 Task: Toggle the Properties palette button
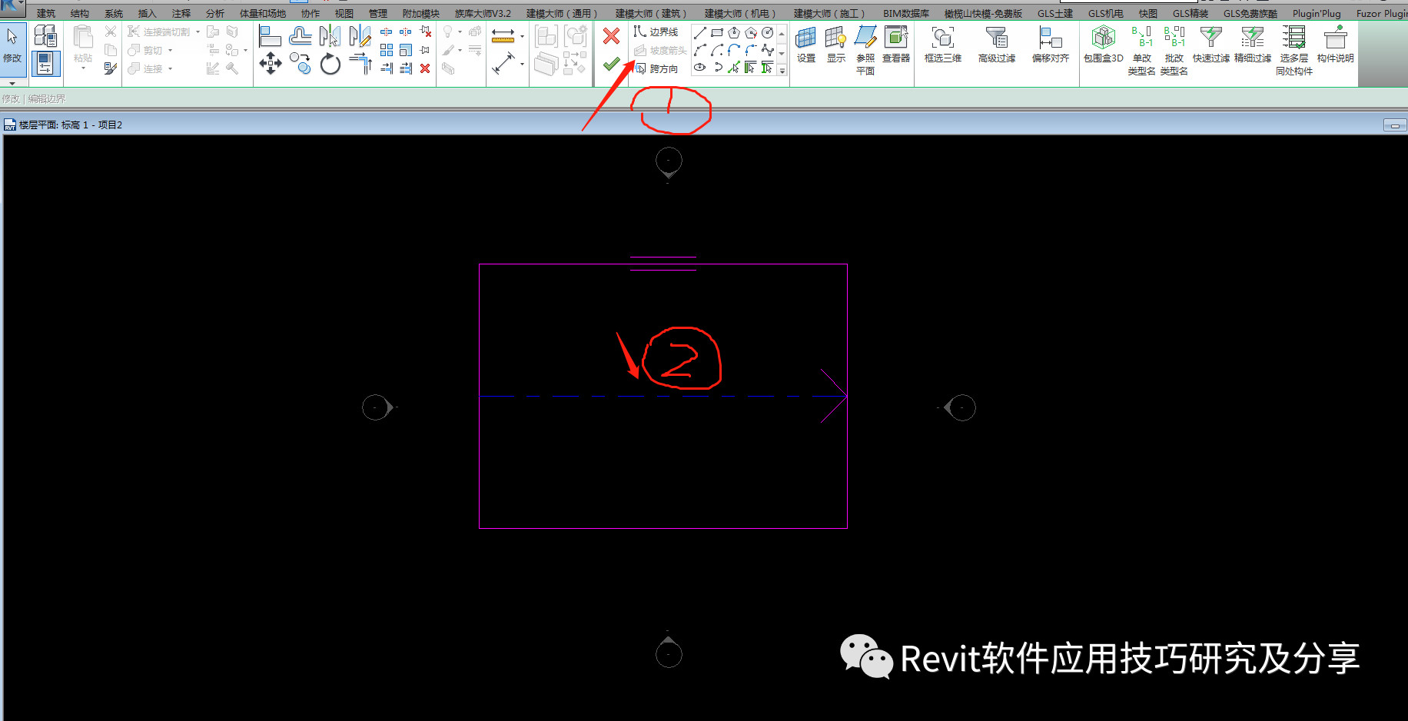pyautogui.click(x=45, y=63)
